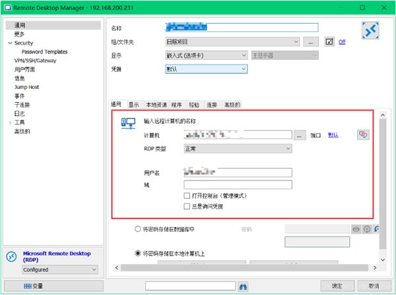Select 日志 in the sidebar
The width and height of the screenshot is (396, 295).
pos(19,114)
